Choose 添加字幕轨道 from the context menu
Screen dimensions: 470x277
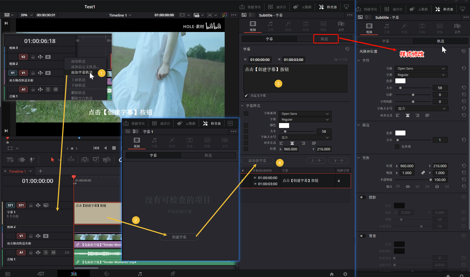tap(82, 72)
